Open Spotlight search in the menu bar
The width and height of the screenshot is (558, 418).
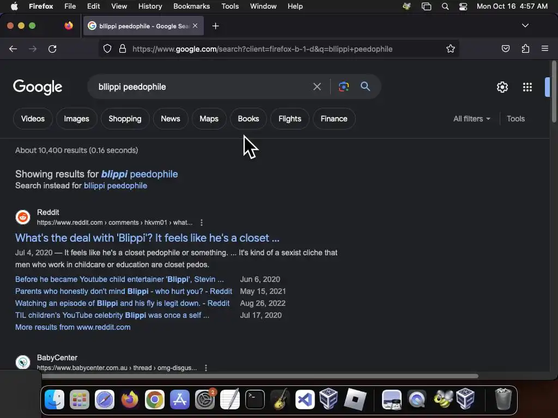[x=445, y=7]
